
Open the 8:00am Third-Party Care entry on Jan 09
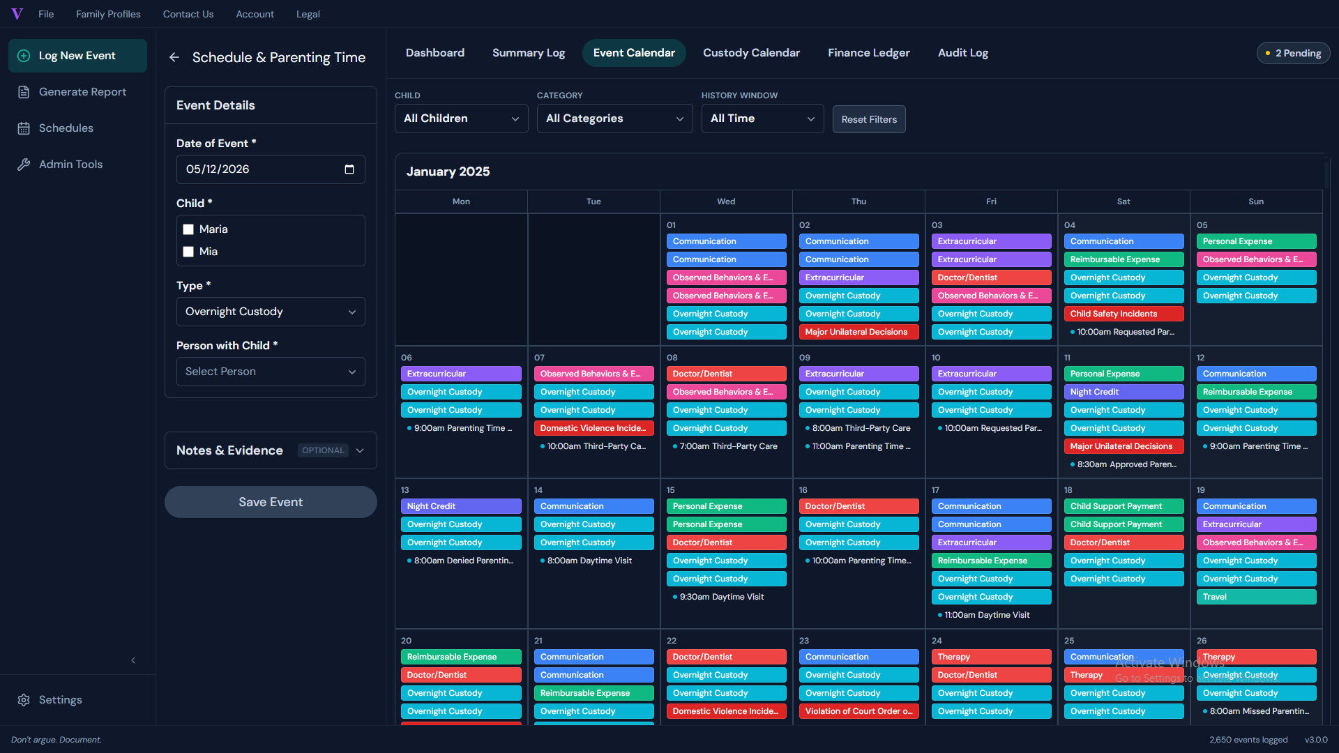[858, 428]
